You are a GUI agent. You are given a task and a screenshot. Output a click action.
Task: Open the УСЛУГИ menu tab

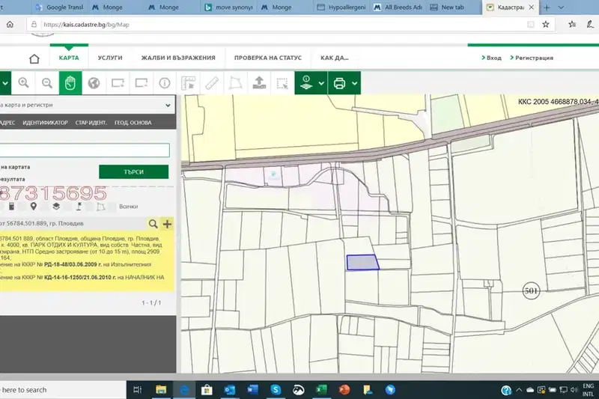pos(110,58)
